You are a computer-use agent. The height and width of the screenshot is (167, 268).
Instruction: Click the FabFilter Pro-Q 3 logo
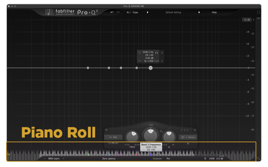click(x=71, y=12)
